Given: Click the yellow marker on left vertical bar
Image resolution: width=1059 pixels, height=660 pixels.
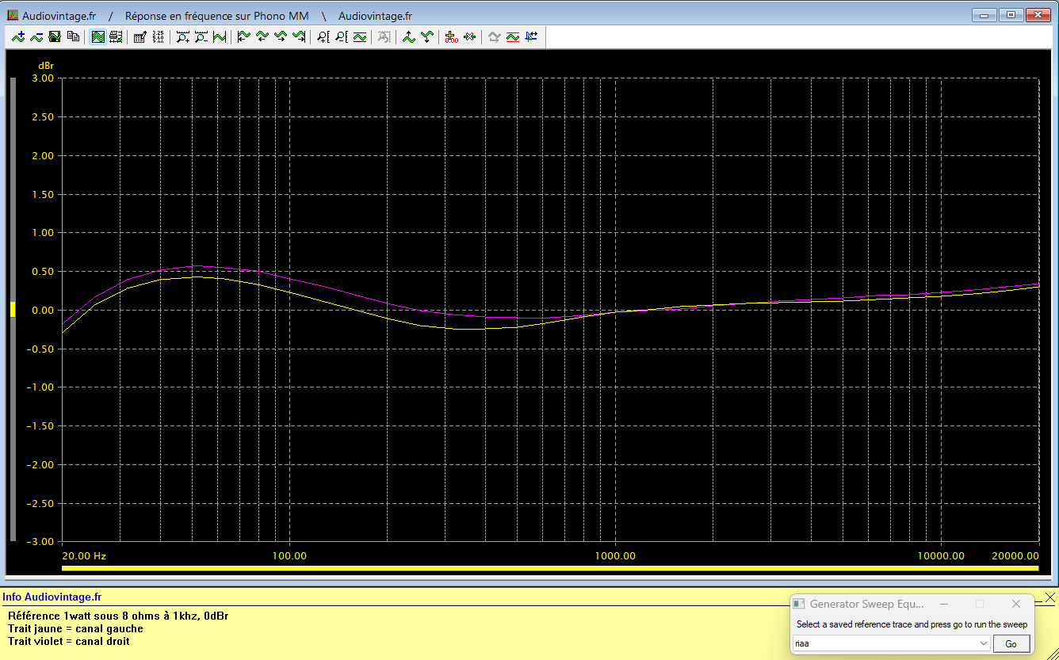Looking at the screenshot, I should pyautogui.click(x=12, y=310).
